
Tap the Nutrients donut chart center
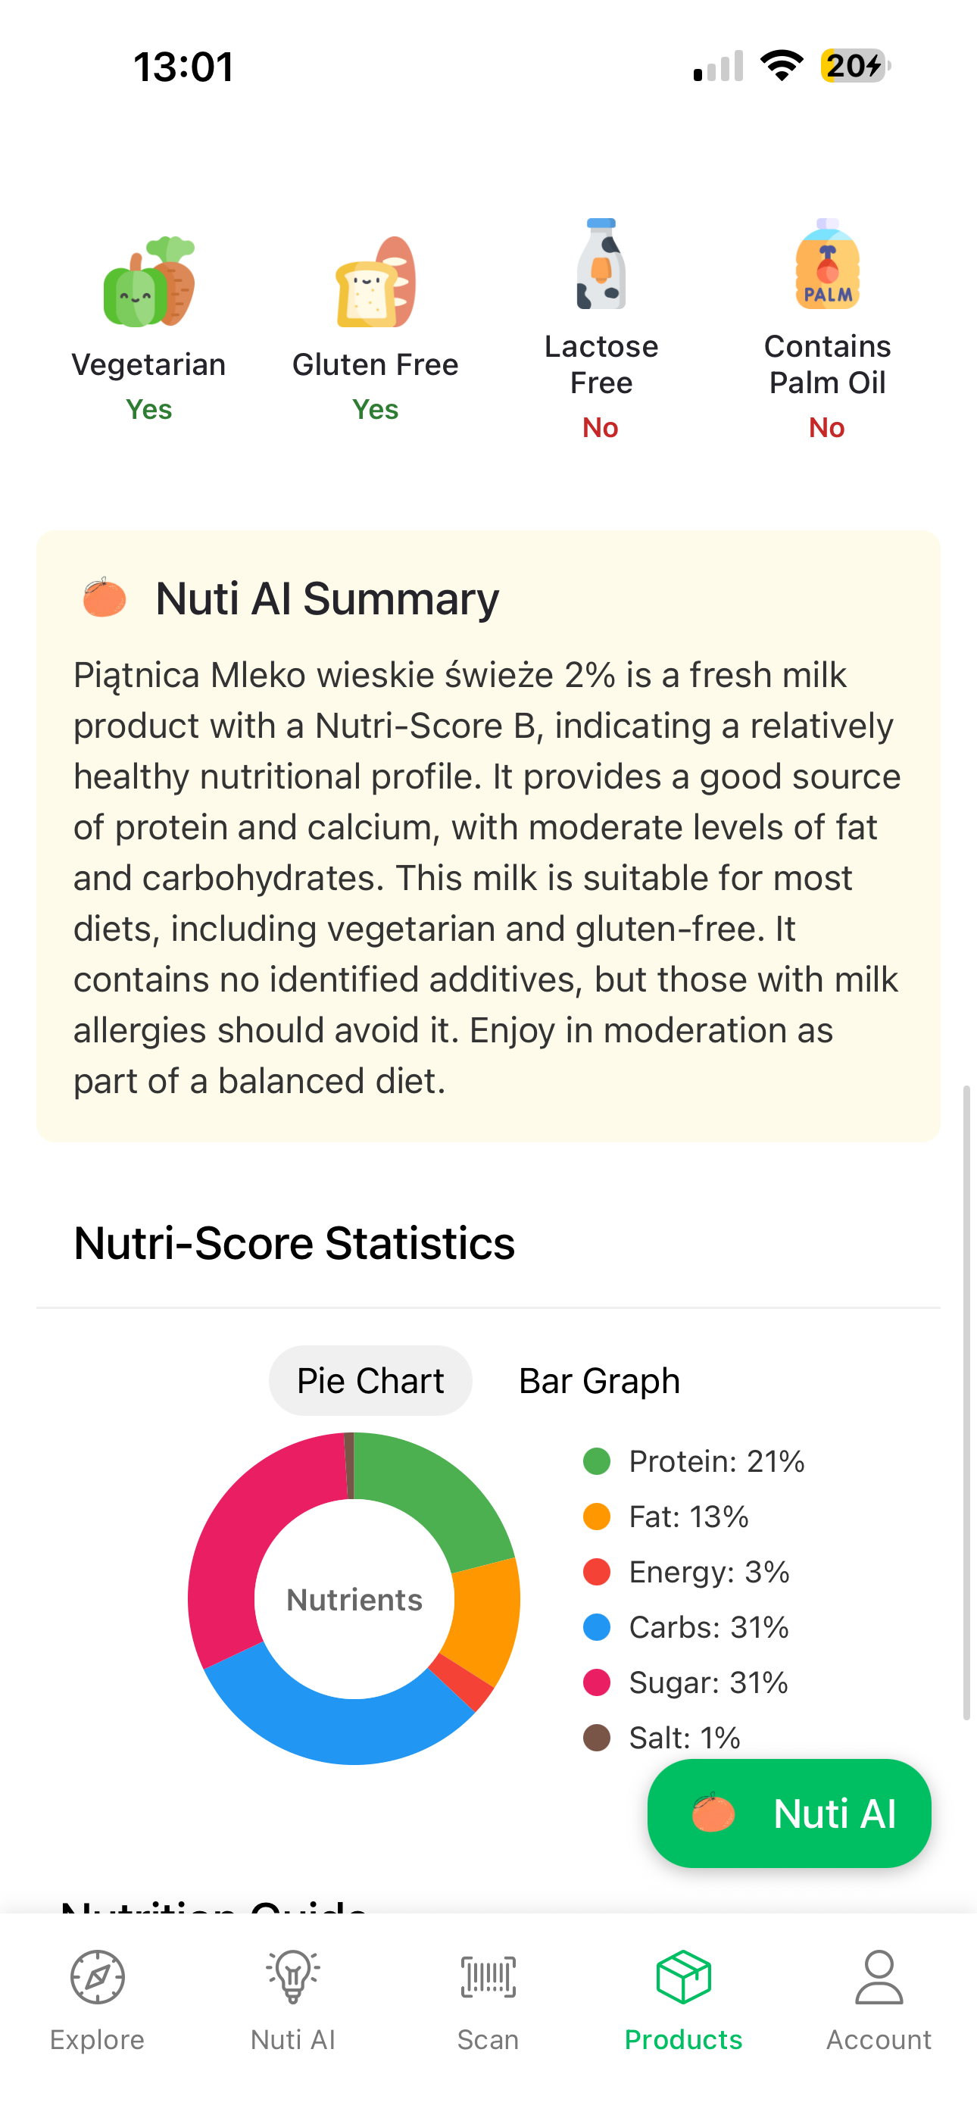[354, 1599]
